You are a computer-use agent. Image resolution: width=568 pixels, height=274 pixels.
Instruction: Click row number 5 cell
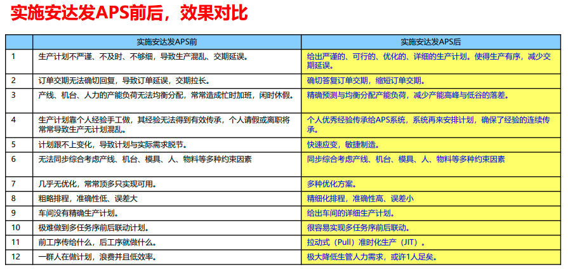19,145
